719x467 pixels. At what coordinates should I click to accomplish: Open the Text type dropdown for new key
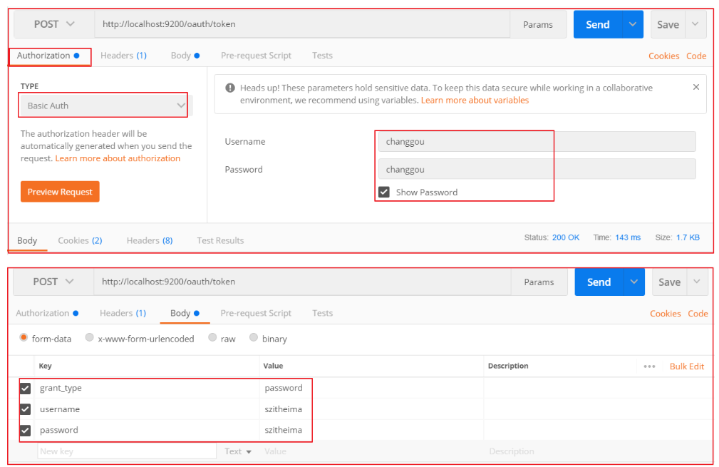point(238,451)
